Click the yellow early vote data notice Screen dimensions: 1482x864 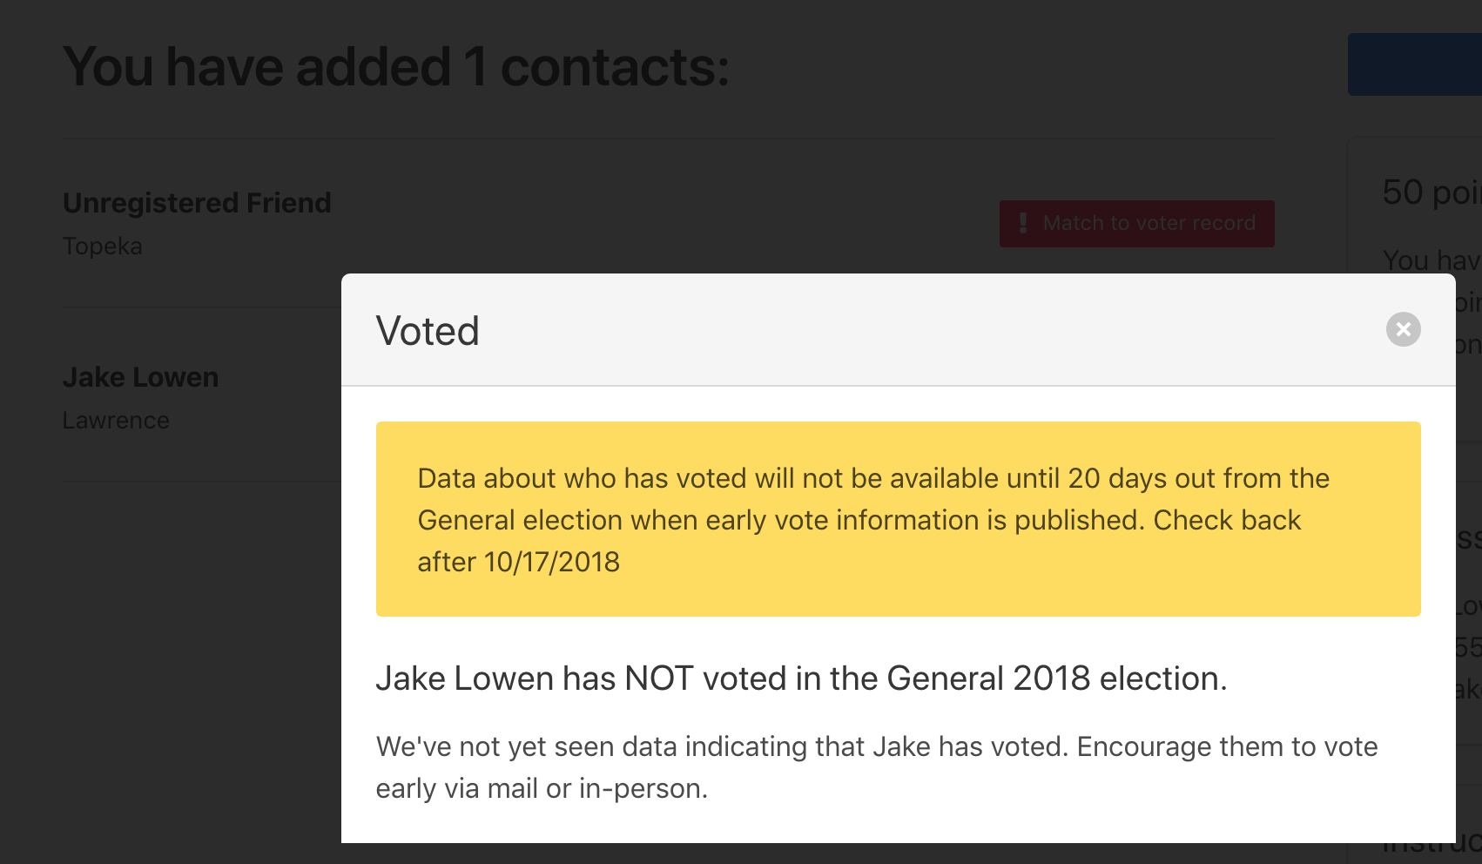898,519
